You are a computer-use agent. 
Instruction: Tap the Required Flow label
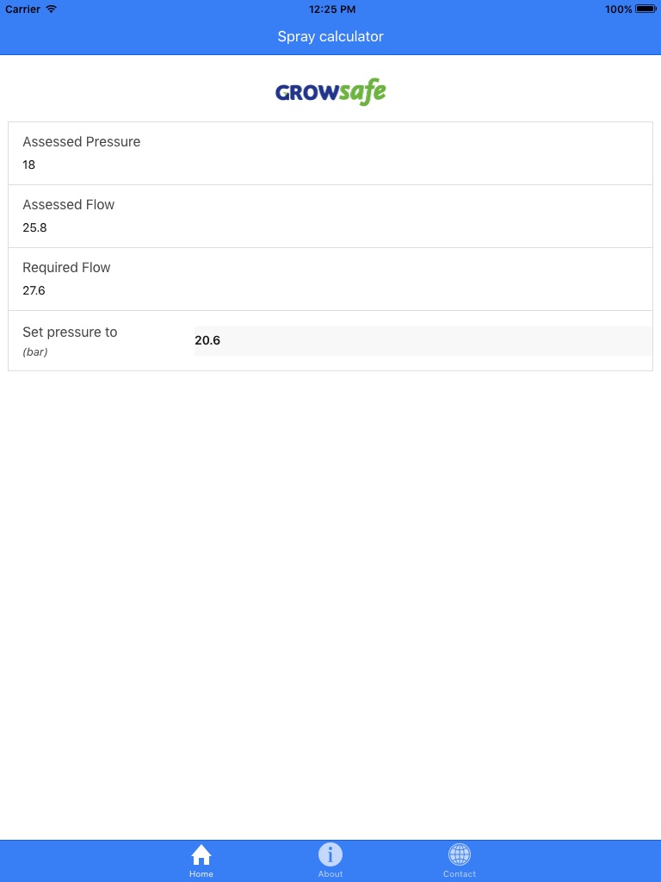click(67, 268)
